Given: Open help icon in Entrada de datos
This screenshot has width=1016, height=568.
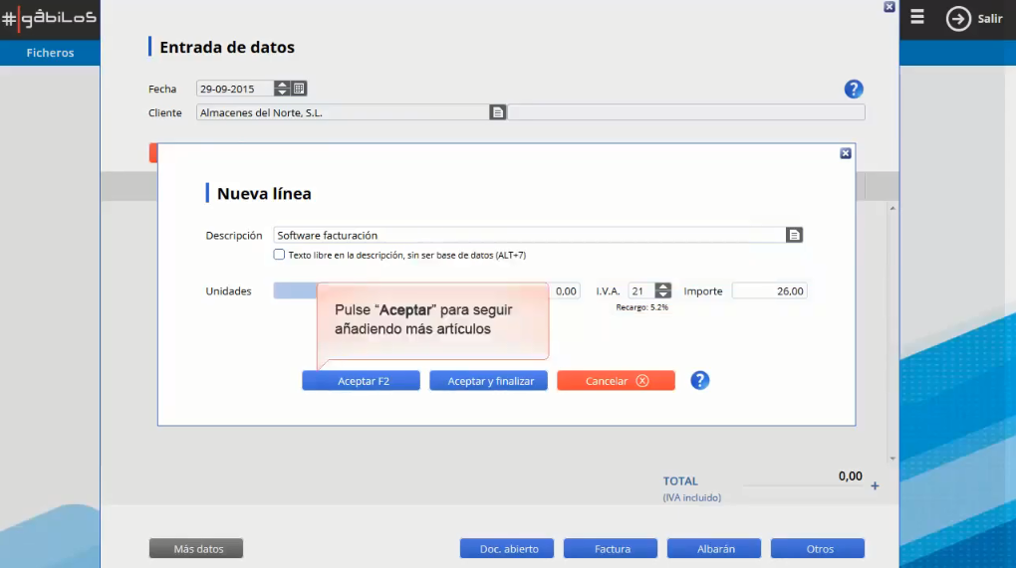Looking at the screenshot, I should [x=854, y=90].
